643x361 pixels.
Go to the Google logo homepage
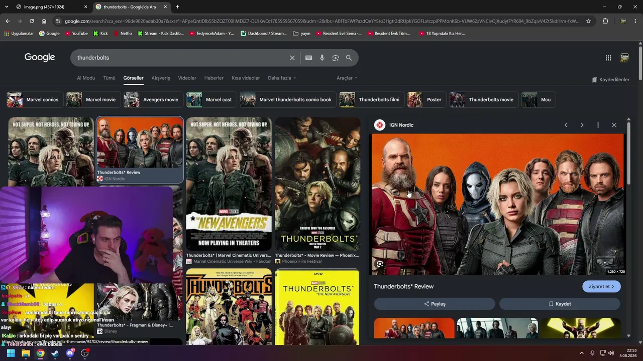(x=40, y=57)
